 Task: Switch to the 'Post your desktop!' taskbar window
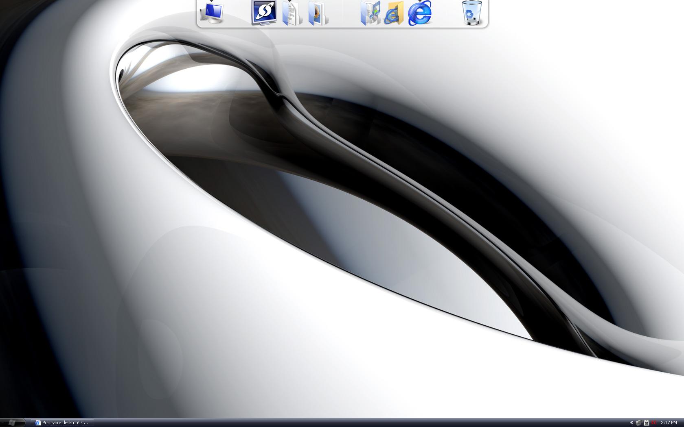[x=62, y=423]
